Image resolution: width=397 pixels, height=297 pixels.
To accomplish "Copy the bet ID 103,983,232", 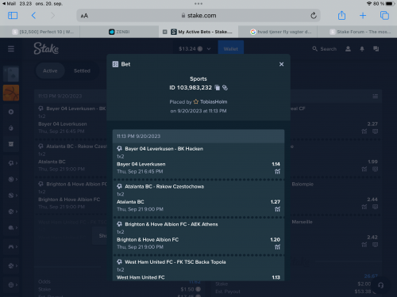I will coord(218,88).
